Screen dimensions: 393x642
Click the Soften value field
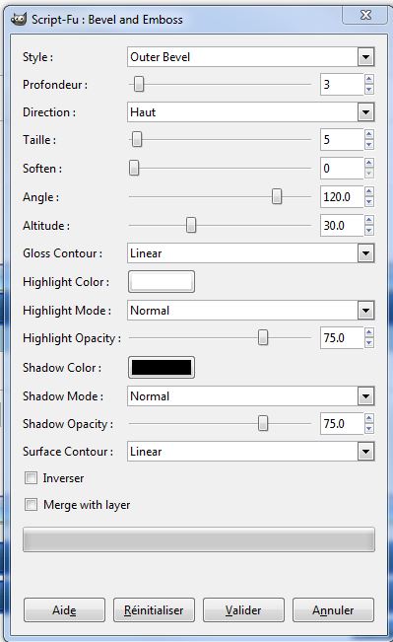click(x=342, y=169)
